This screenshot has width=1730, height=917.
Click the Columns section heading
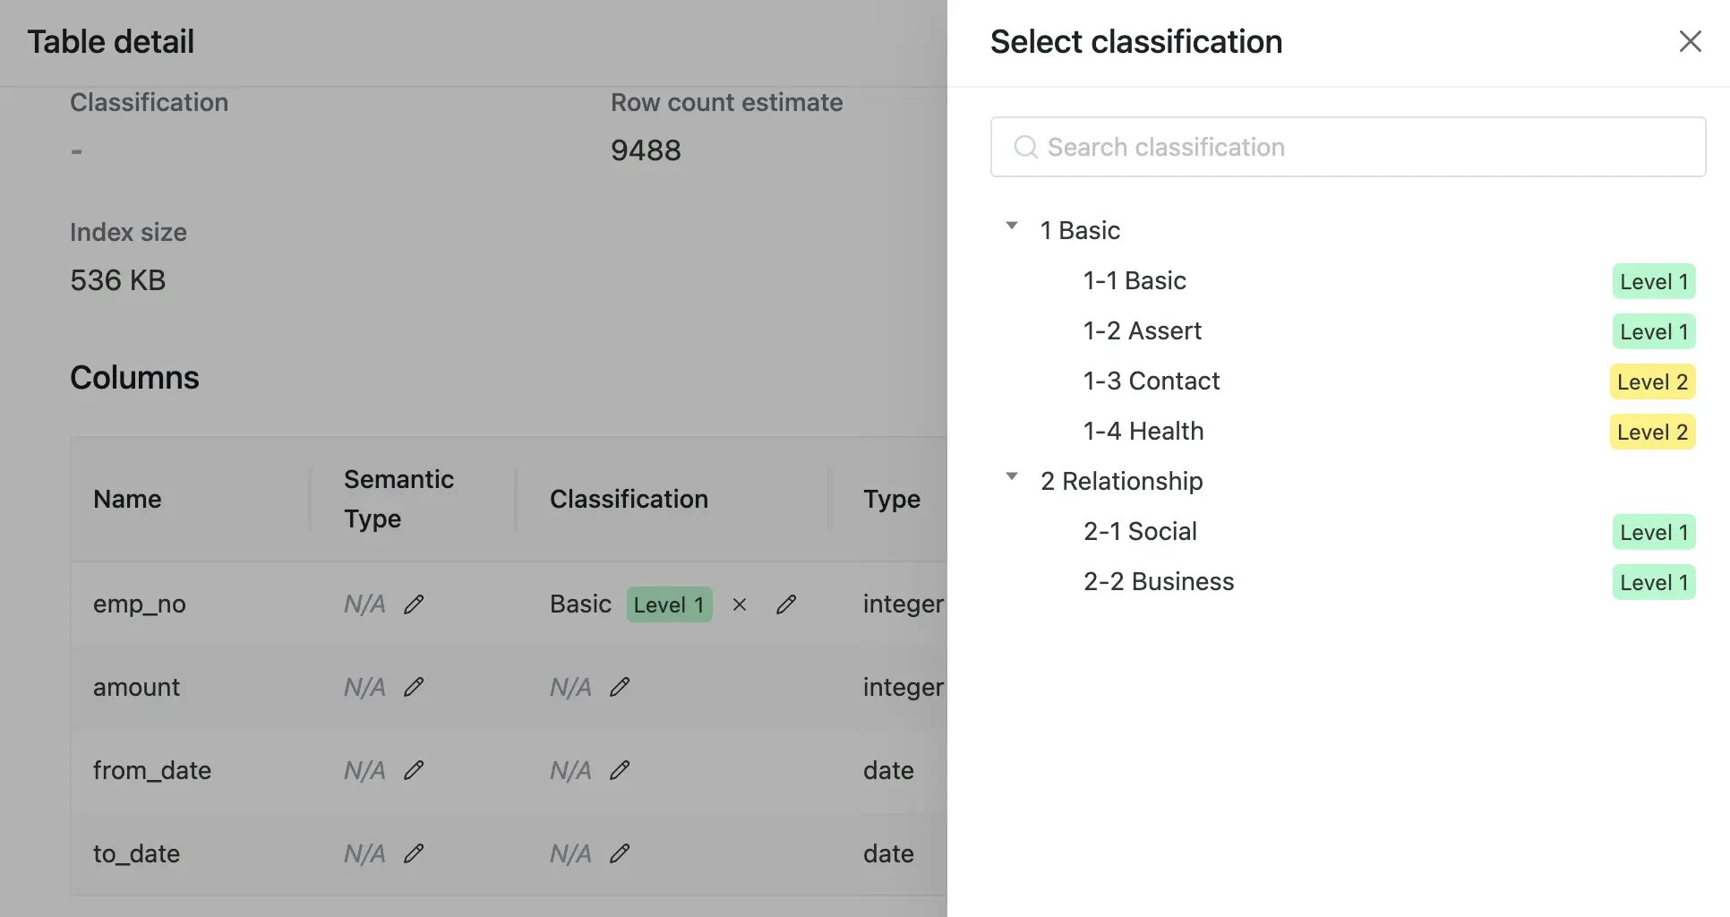(x=134, y=377)
